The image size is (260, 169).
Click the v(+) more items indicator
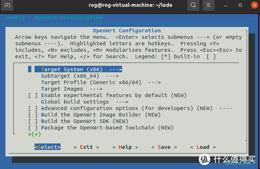34,134
